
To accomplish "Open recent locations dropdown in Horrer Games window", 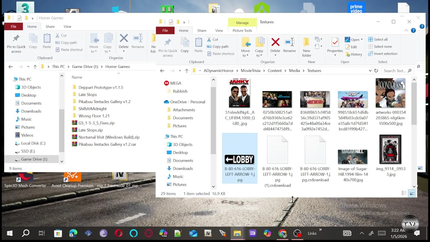I will point(28,67).
